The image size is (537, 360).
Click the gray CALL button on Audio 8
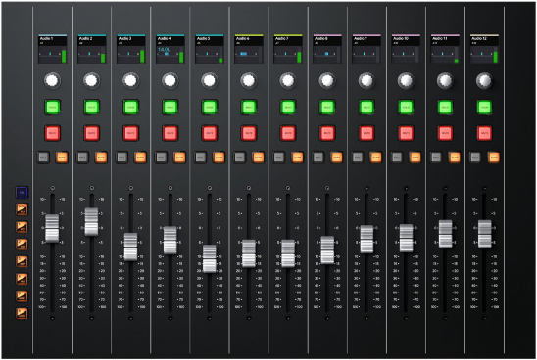pos(317,157)
